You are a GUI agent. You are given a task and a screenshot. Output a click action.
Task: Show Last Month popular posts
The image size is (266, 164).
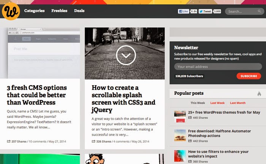click(x=238, y=103)
